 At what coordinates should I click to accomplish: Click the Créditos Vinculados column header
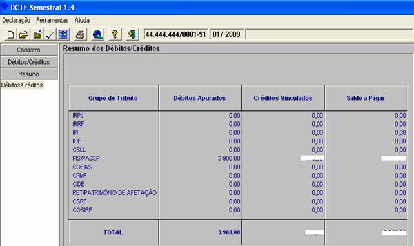(x=283, y=98)
